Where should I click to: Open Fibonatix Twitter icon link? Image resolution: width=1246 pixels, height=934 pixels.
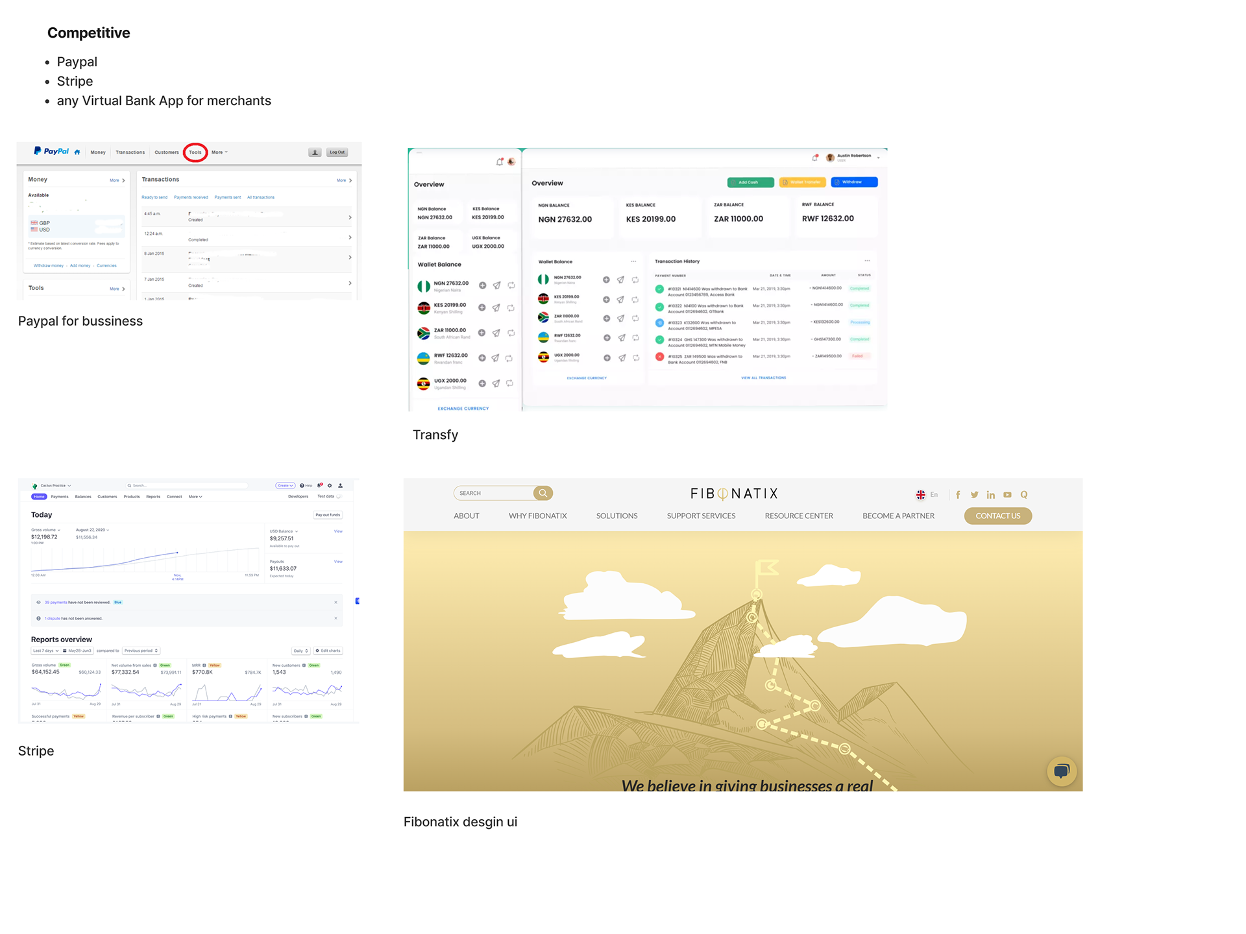974,494
